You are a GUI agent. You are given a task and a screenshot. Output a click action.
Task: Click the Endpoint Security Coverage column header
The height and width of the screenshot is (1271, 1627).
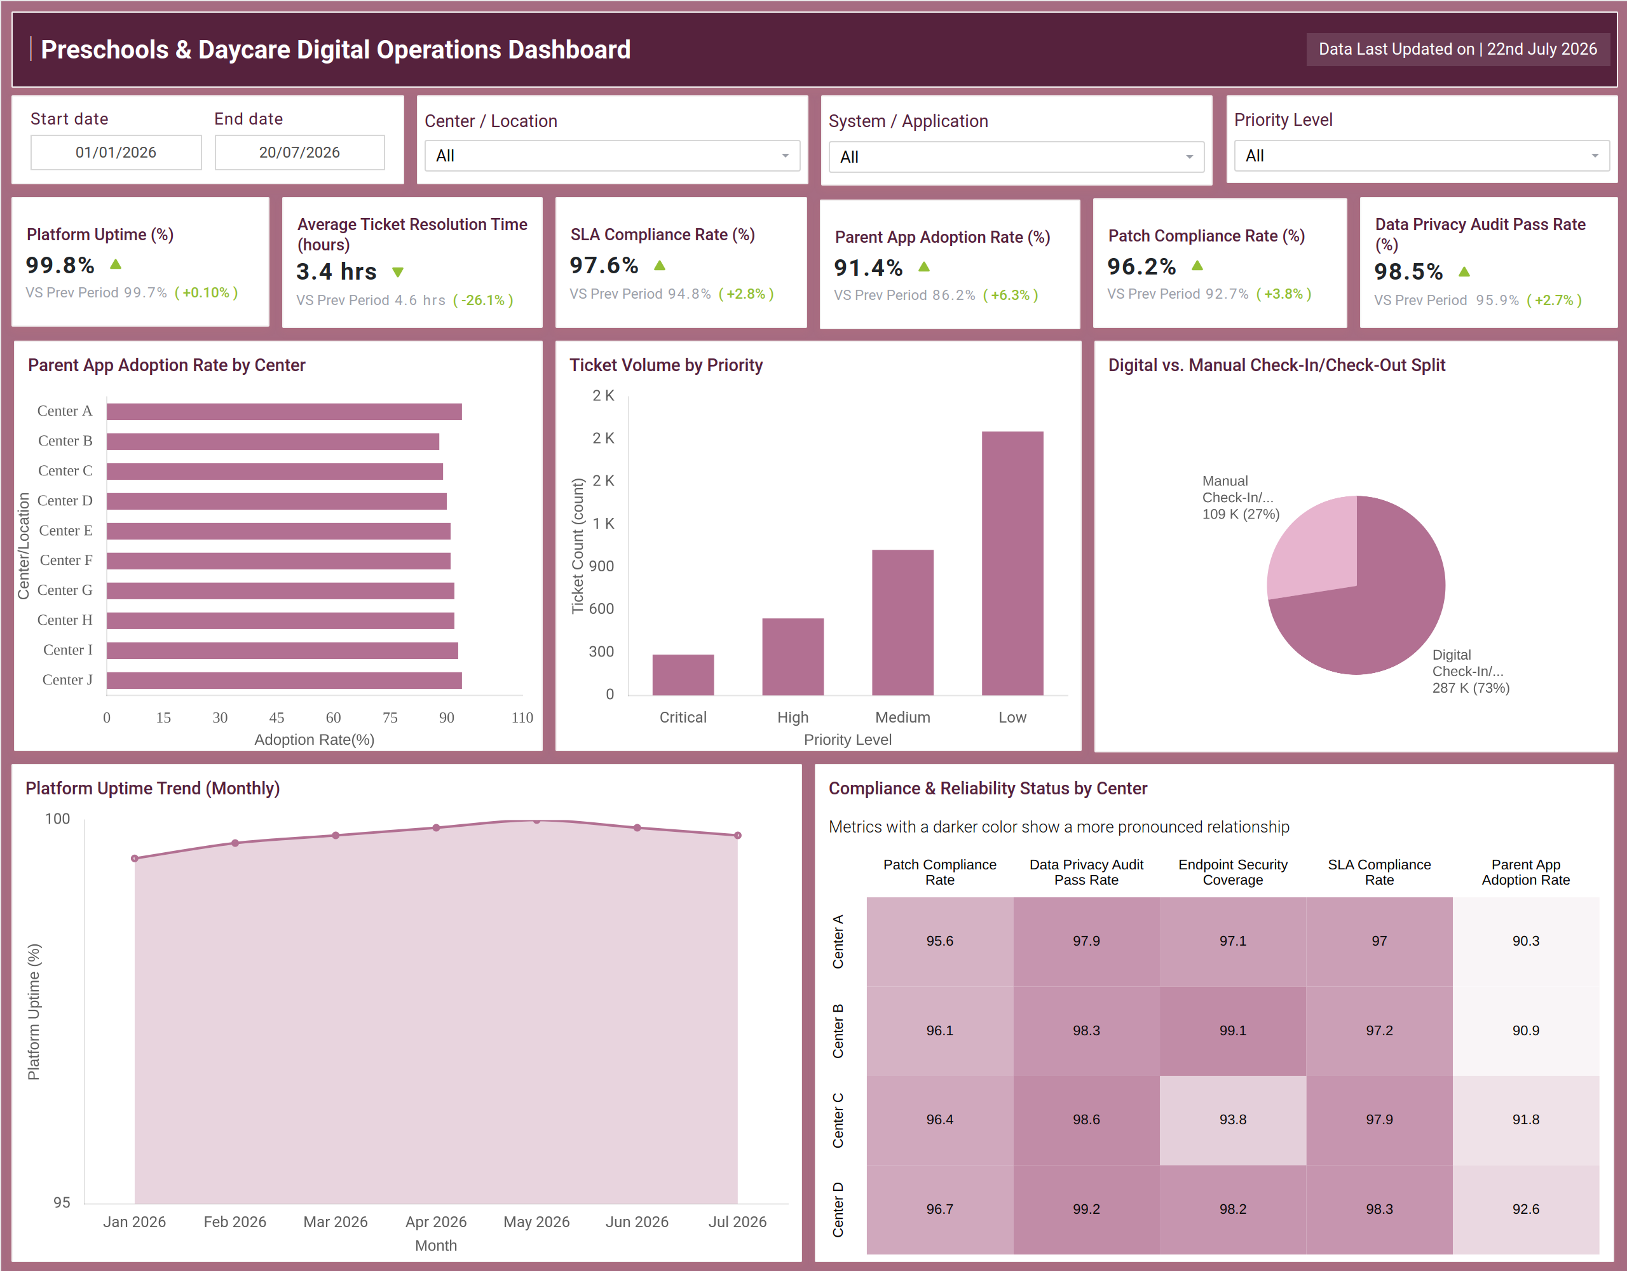click(x=1232, y=872)
